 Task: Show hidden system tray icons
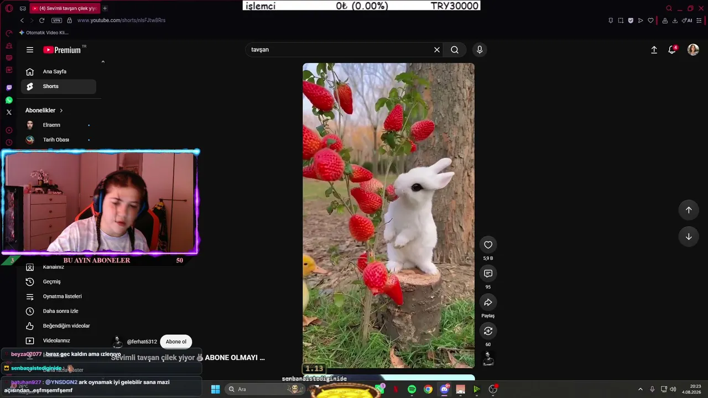(641, 389)
